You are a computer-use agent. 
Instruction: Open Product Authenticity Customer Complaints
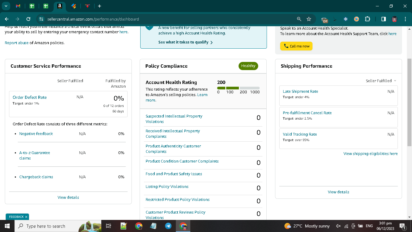pos(173,149)
